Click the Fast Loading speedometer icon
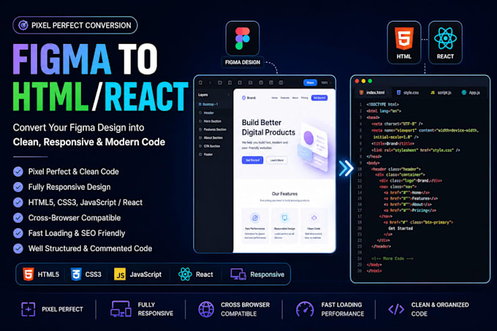The height and width of the screenshot is (331, 497). pos(305,309)
